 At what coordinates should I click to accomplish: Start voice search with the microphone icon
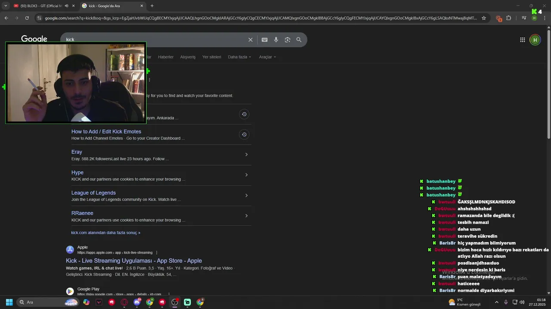click(x=276, y=39)
